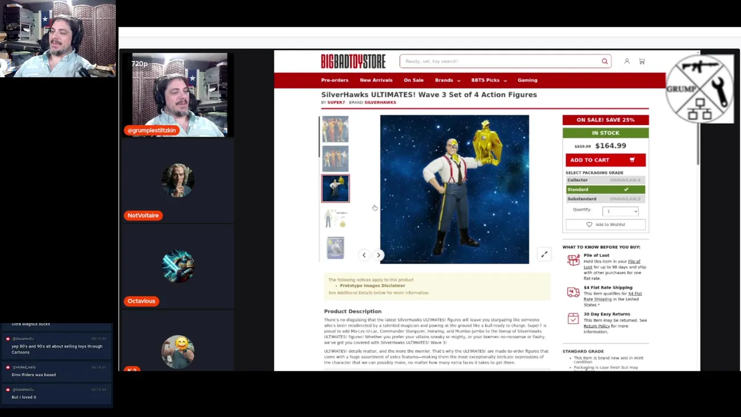The image size is (741, 417).
Task: Click the NotVoltaire avatar
Action: point(178,180)
